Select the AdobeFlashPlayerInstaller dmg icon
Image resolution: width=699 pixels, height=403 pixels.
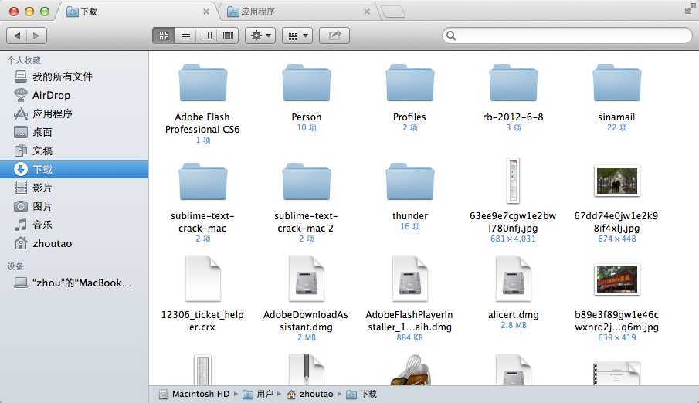coord(409,279)
